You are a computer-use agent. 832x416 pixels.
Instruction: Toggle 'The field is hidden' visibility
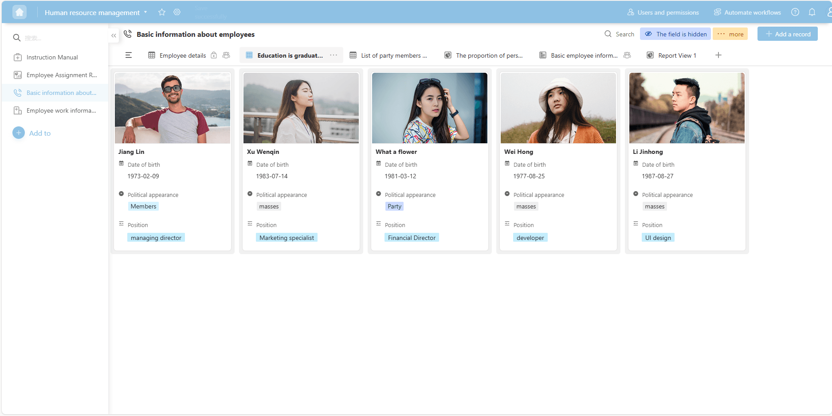(x=675, y=34)
